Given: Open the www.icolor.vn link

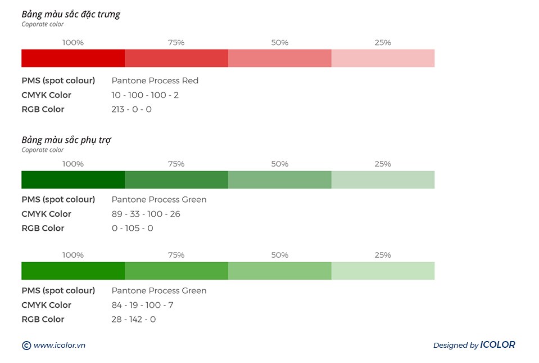Looking at the screenshot, I should pos(59,346).
